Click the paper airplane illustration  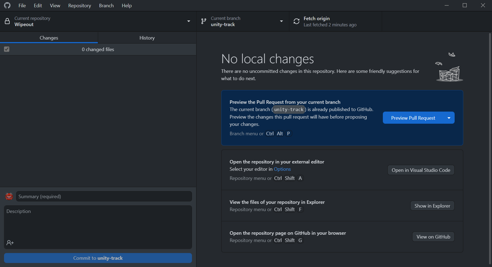click(x=452, y=54)
